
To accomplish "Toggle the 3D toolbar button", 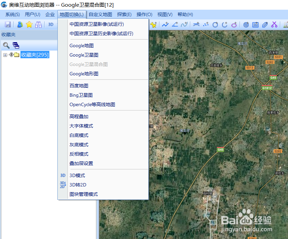I will point(51,24).
